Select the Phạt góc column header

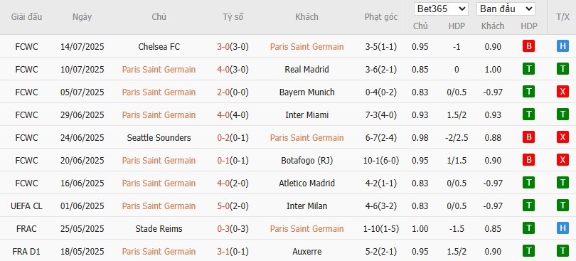[x=381, y=17]
